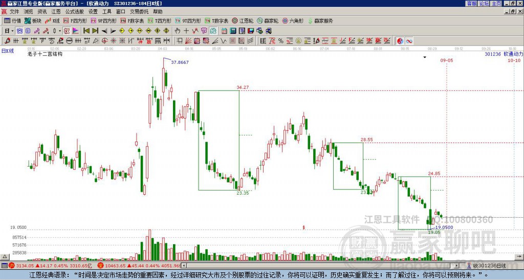Open the 江恩轮 Gann wheel tool
The height and width of the screenshot is (280, 524).
pos(247,21)
